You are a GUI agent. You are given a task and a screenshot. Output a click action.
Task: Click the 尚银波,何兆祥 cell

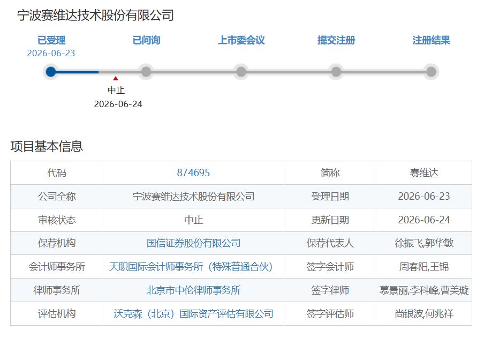pyautogui.click(x=424, y=313)
